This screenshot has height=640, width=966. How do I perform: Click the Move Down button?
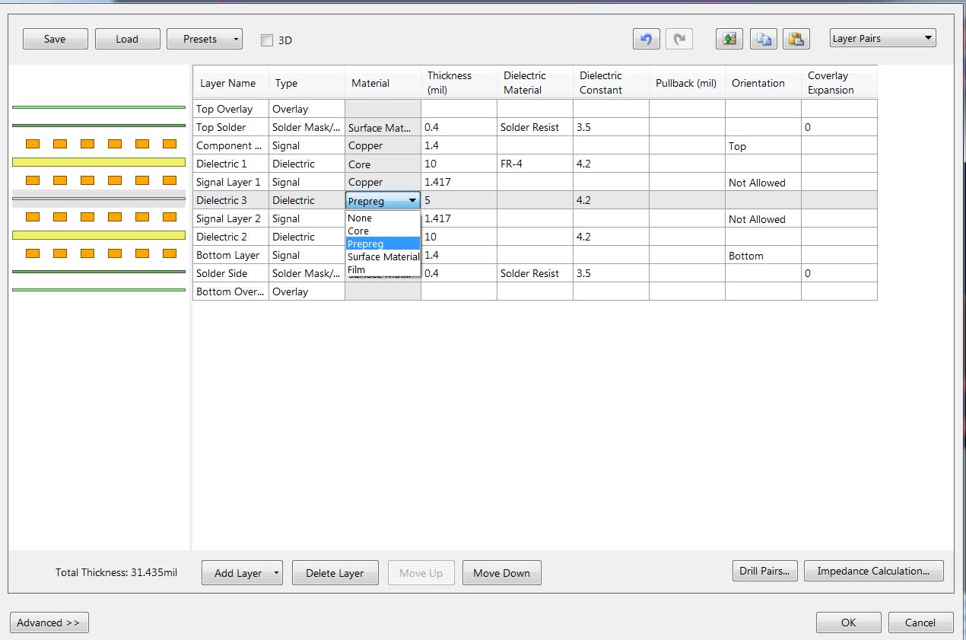tap(501, 573)
